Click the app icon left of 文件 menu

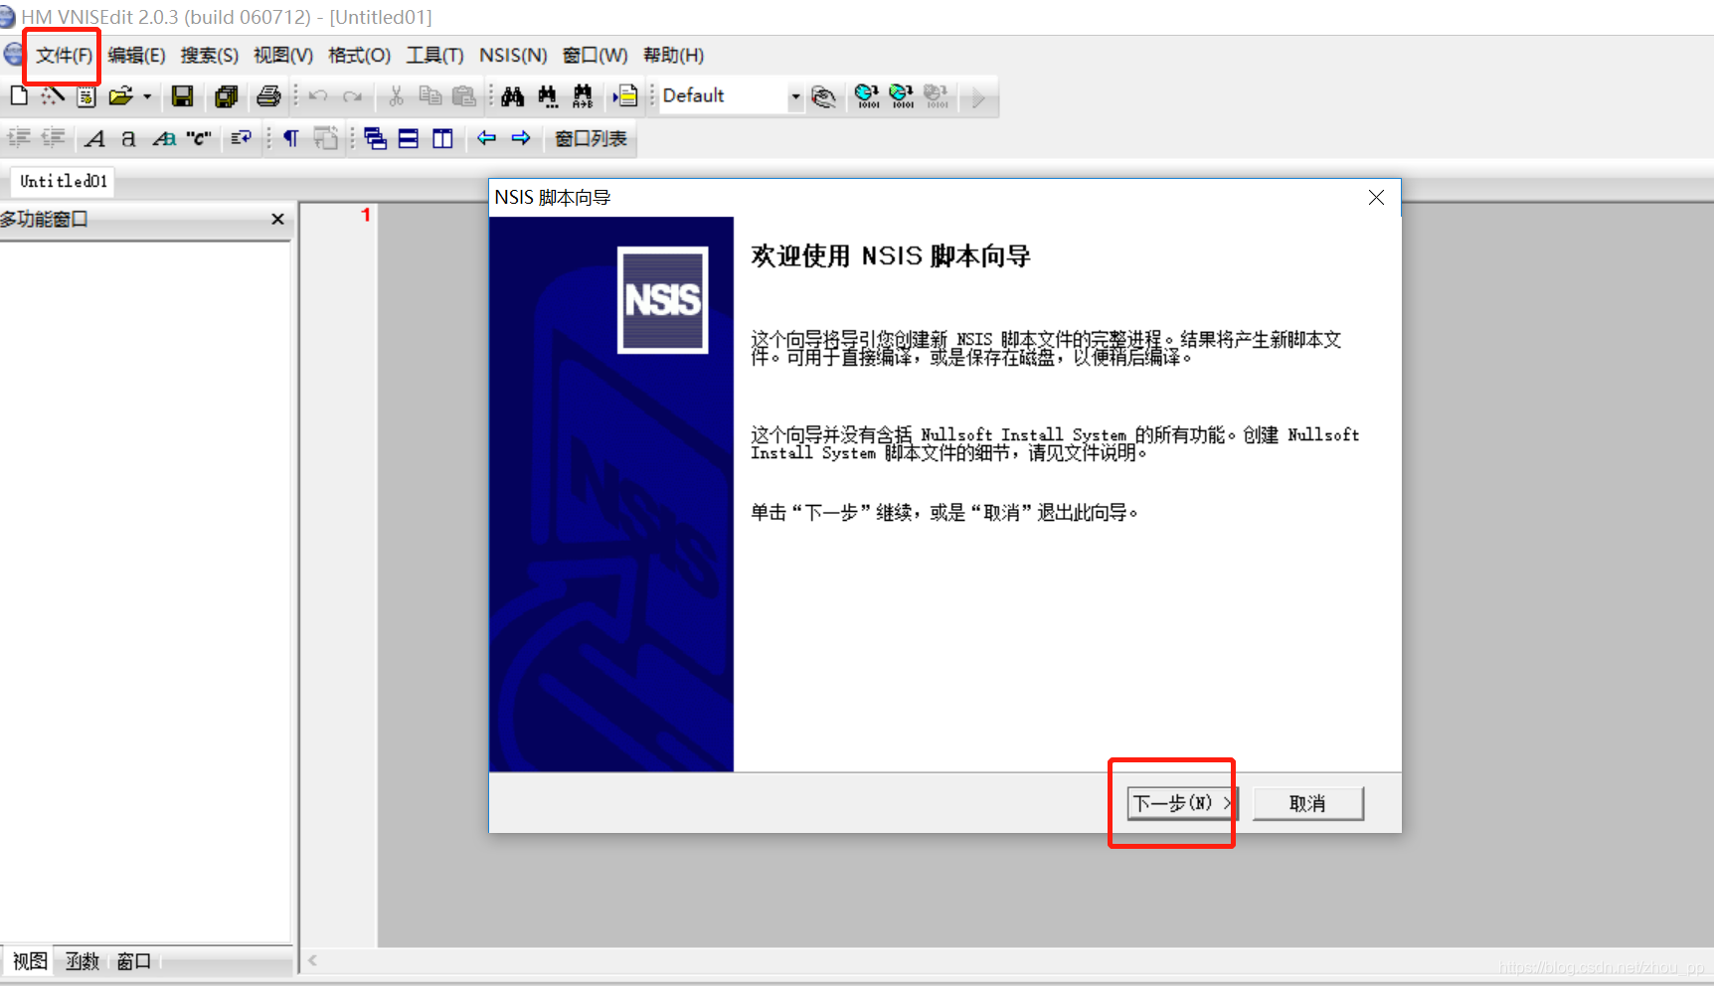[x=14, y=55]
